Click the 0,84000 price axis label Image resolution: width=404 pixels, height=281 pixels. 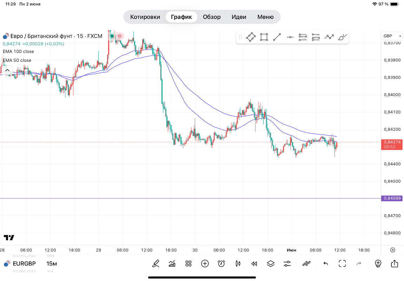pyautogui.click(x=392, y=95)
